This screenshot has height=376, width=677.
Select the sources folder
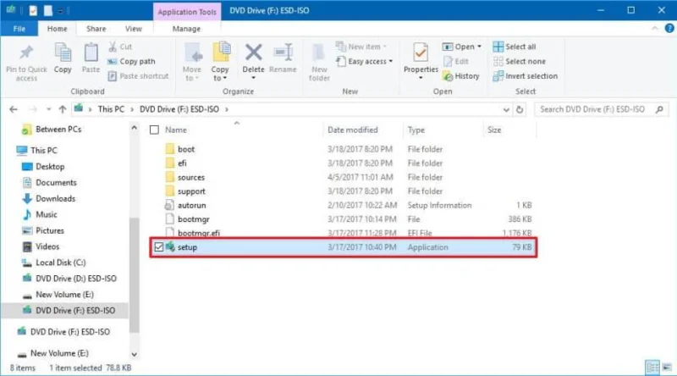[191, 177]
